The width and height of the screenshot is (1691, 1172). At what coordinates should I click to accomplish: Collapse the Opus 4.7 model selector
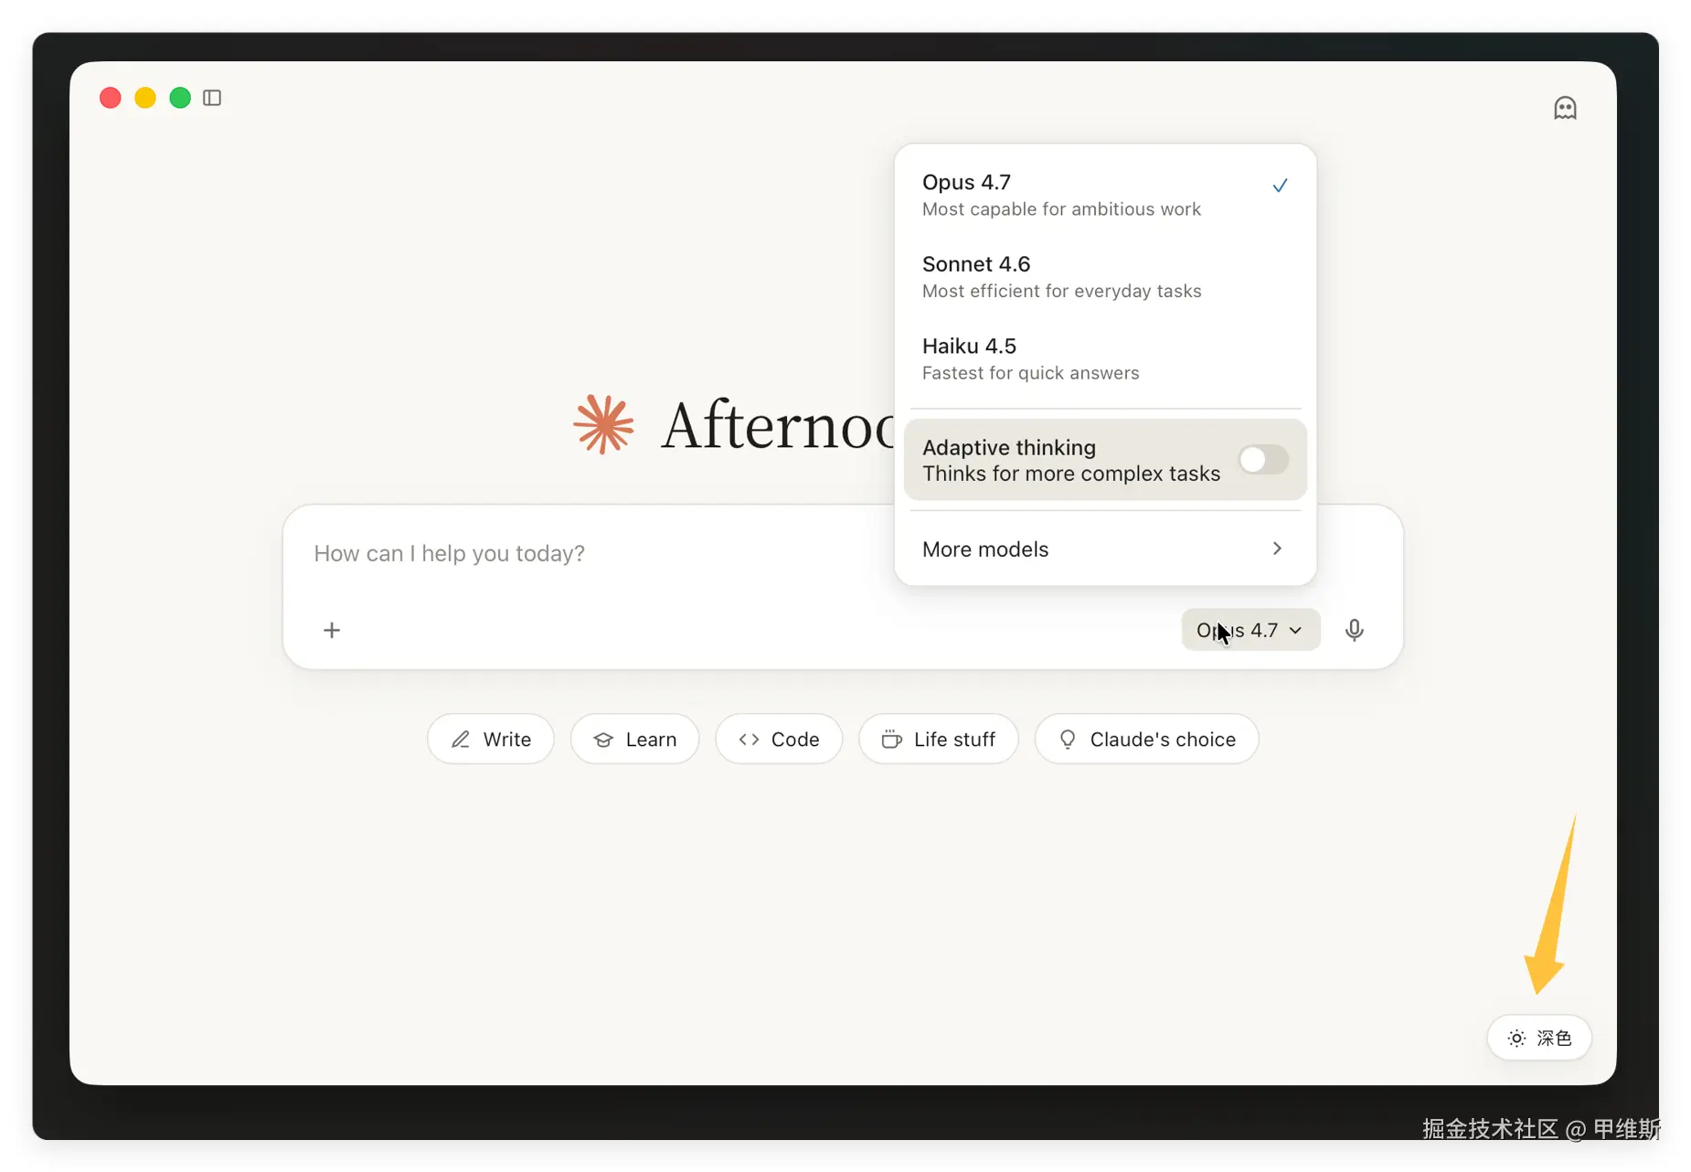(x=1250, y=630)
